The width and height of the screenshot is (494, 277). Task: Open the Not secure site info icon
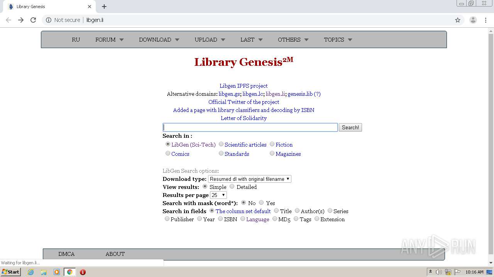pyautogui.click(x=49, y=20)
